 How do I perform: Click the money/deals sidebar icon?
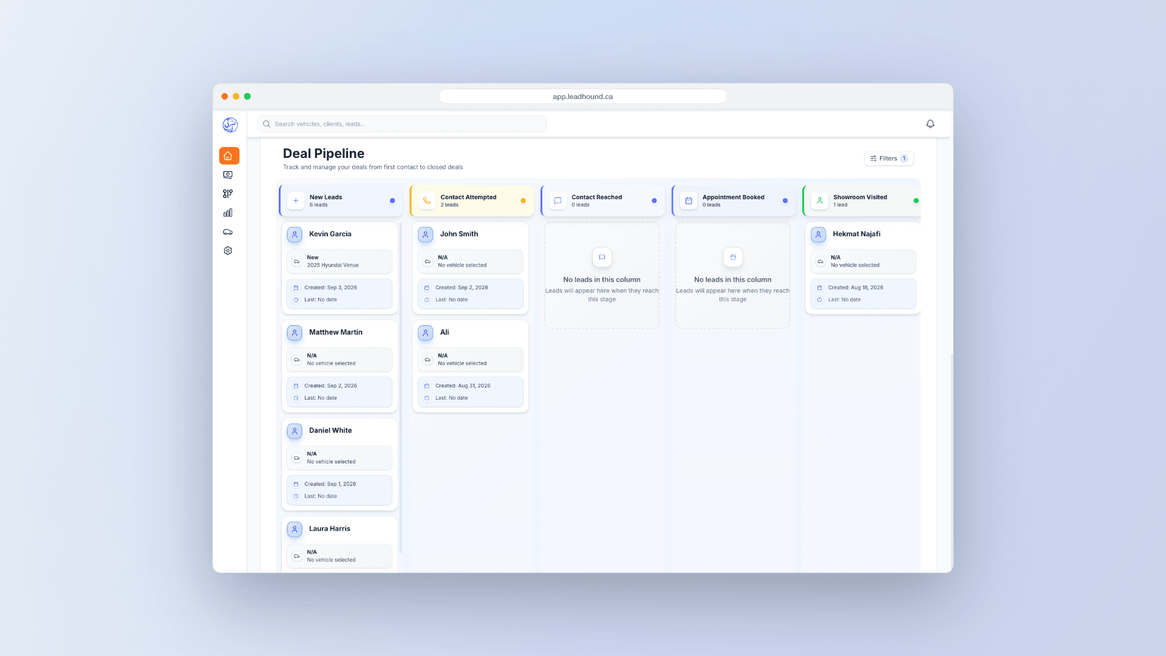pos(228,175)
